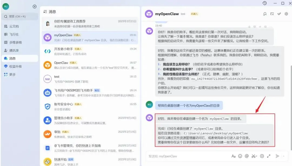Click the 审批 orange avatar icon
Image resolution: width=292 pixels, height=166 pixels.
(x=48, y=134)
